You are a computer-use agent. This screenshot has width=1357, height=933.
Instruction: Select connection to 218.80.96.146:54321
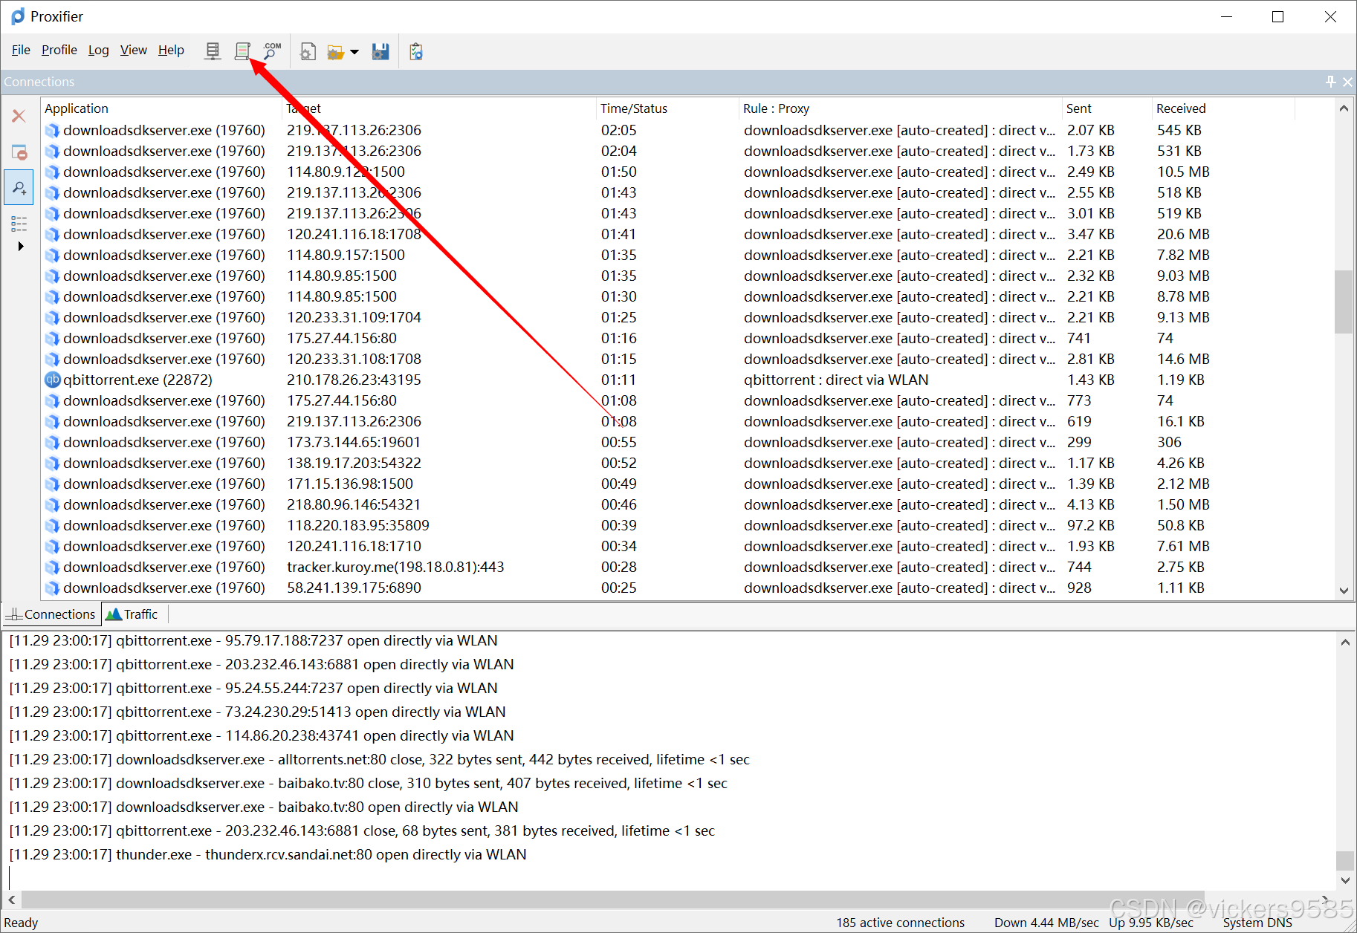click(x=687, y=504)
